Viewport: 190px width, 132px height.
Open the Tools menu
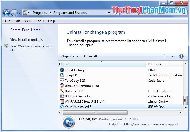coord(40,21)
